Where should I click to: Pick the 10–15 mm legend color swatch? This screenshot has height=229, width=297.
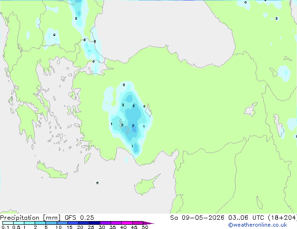tap(62, 223)
